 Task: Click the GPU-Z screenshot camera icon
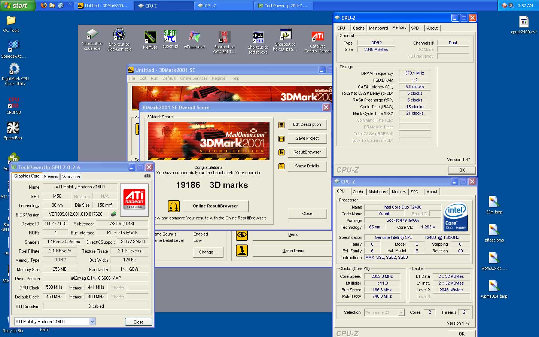coord(147,176)
